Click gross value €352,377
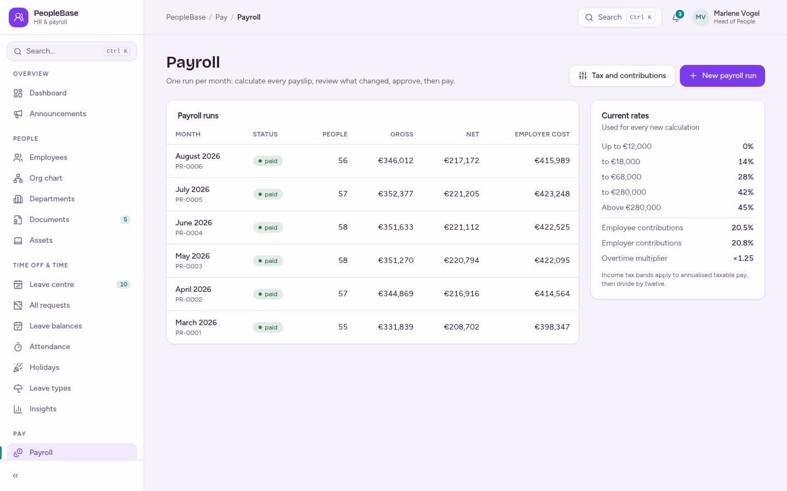787x491 pixels. point(396,194)
